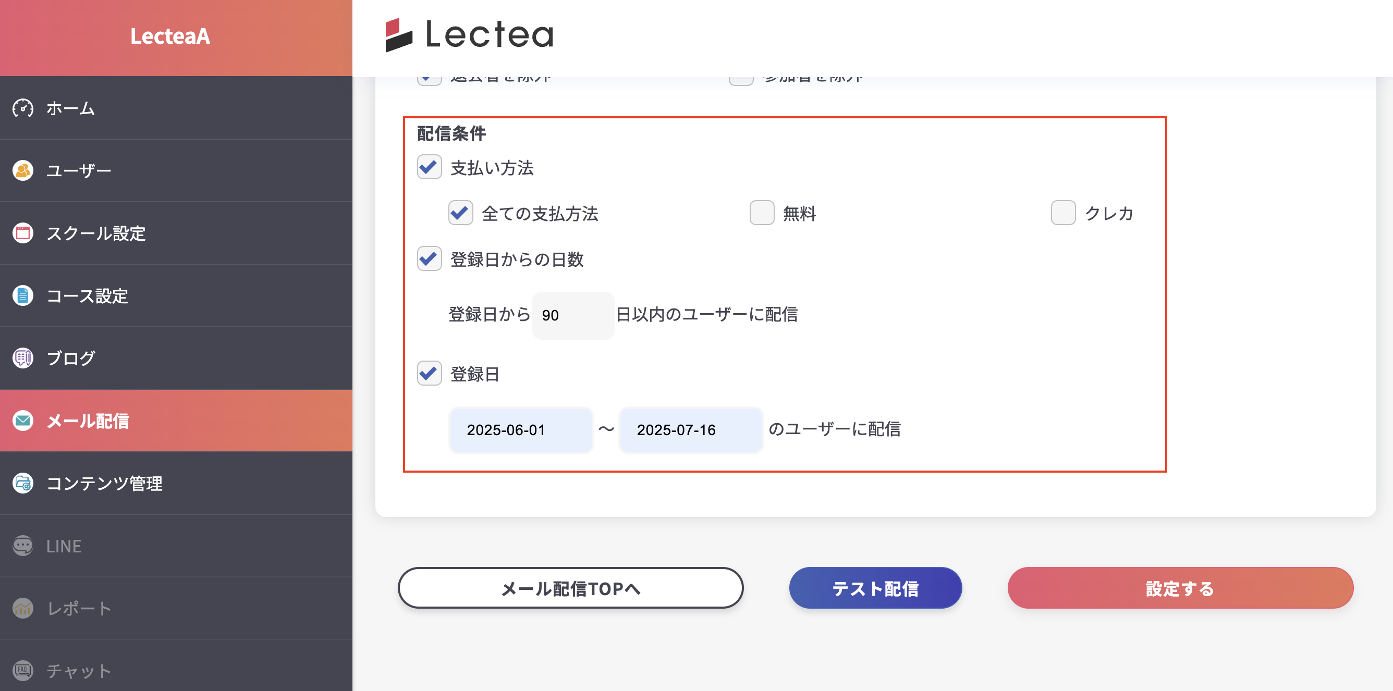Screen dimensions: 1393x691
Task: Click the days input showing 90
Action: tap(572, 315)
